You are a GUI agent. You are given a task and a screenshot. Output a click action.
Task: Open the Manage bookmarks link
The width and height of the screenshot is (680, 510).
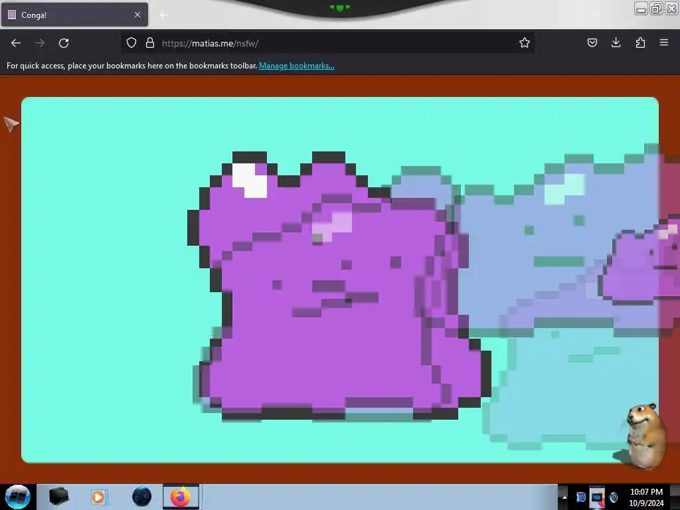[x=297, y=66]
